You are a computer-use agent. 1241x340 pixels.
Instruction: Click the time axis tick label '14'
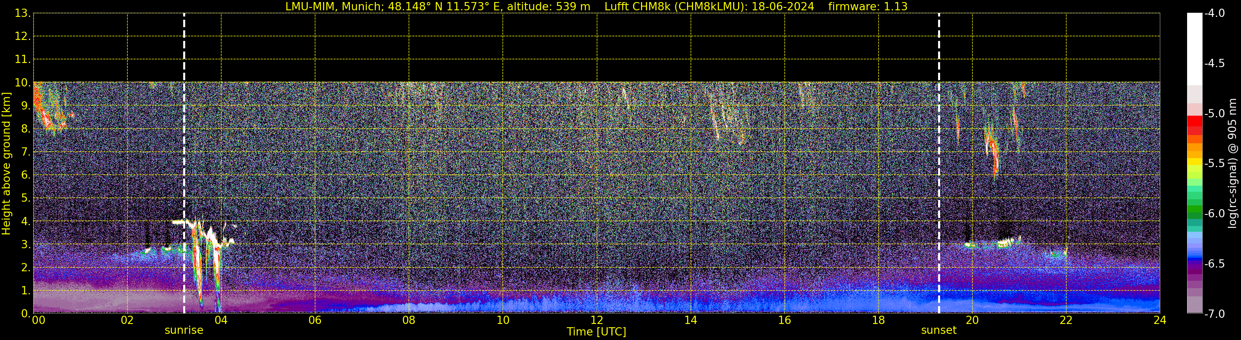coord(691,320)
